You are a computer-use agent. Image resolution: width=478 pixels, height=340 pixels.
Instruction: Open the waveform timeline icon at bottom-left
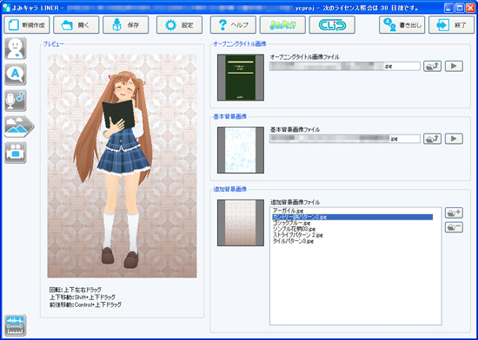pos(16,326)
